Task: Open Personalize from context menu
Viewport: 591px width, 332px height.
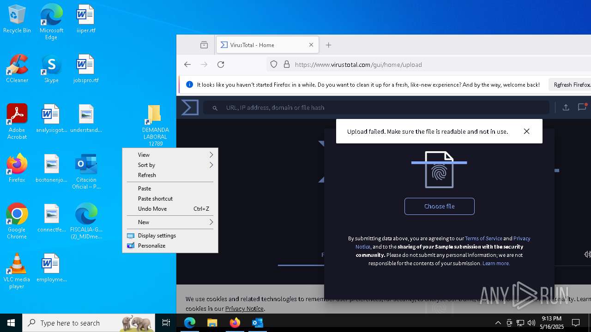Action: tap(170, 246)
